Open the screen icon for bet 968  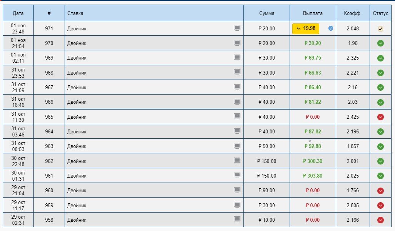click(237, 72)
